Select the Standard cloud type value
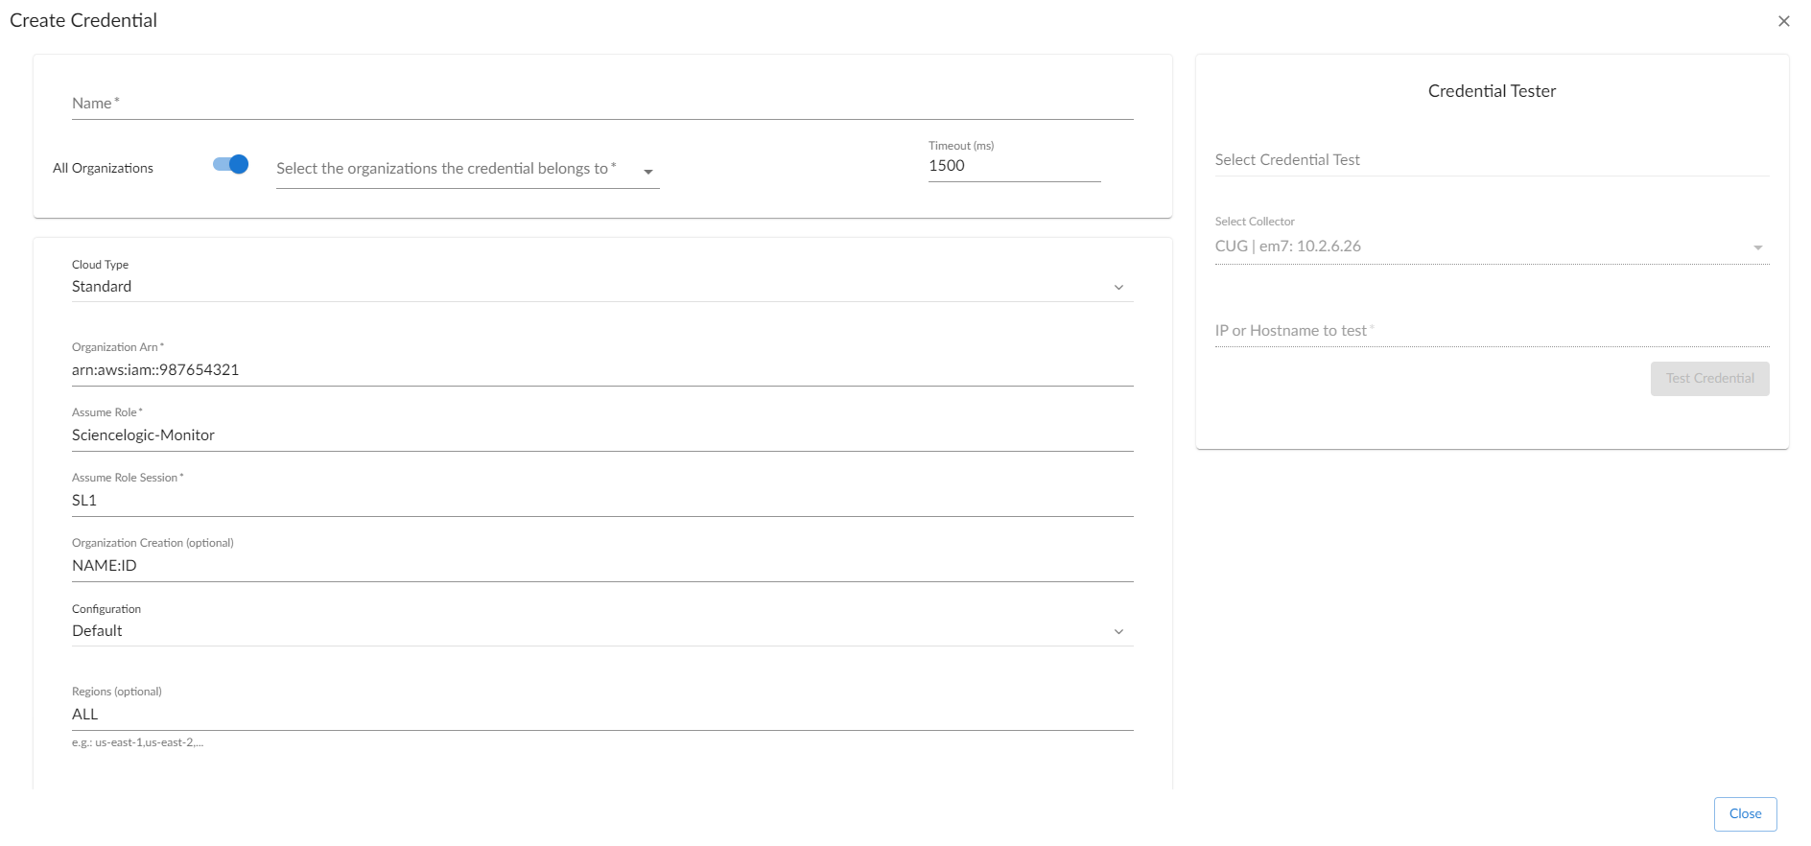This screenshot has width=1811, height=846. [x=103, y=287]
